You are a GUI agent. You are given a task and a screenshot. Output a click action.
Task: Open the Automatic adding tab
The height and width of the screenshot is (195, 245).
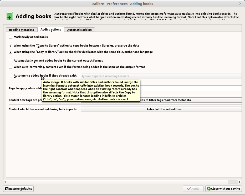coord(80,30)
